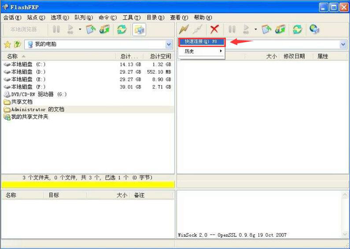Viewport: 350px width, 249px height.
Task: Open the 命令(C) menu
Action: 107,18
